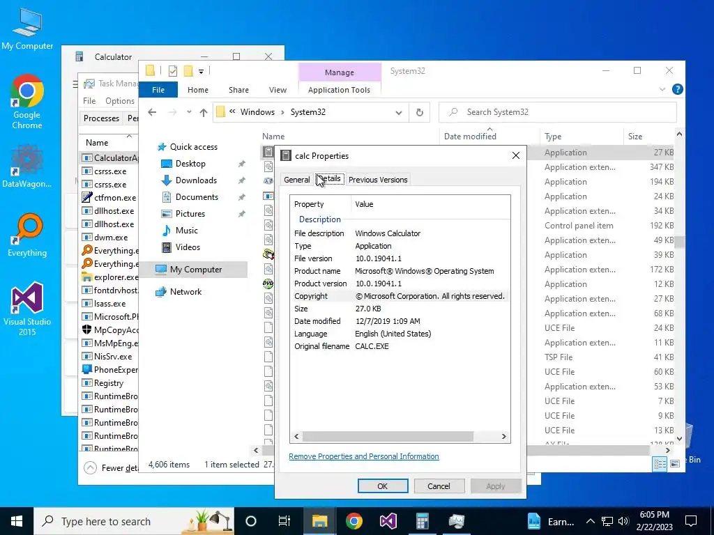This screenshot has width=714, height=535.
Task: Click the Windows Start button
Action: coord(17,521)
